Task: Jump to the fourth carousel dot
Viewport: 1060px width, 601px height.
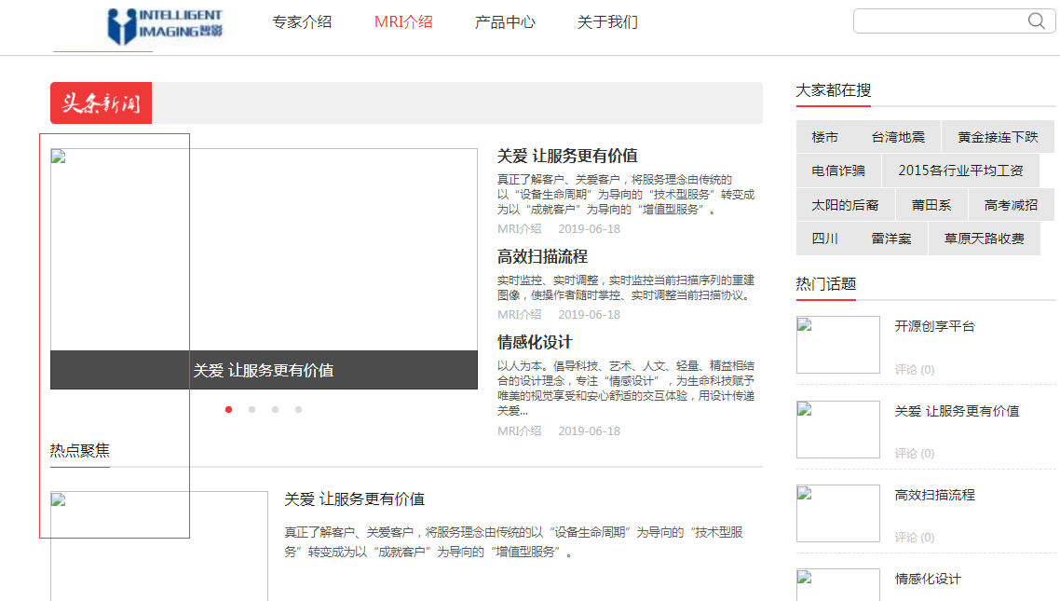Action: (298, 409)
